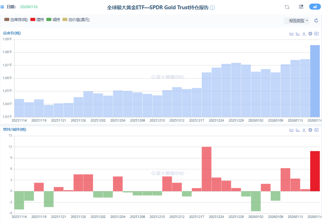Click the reload arrow beside 报告类型
Image resolution: width=322 pixels, height=219 pixels.
(x=316, y=20)
